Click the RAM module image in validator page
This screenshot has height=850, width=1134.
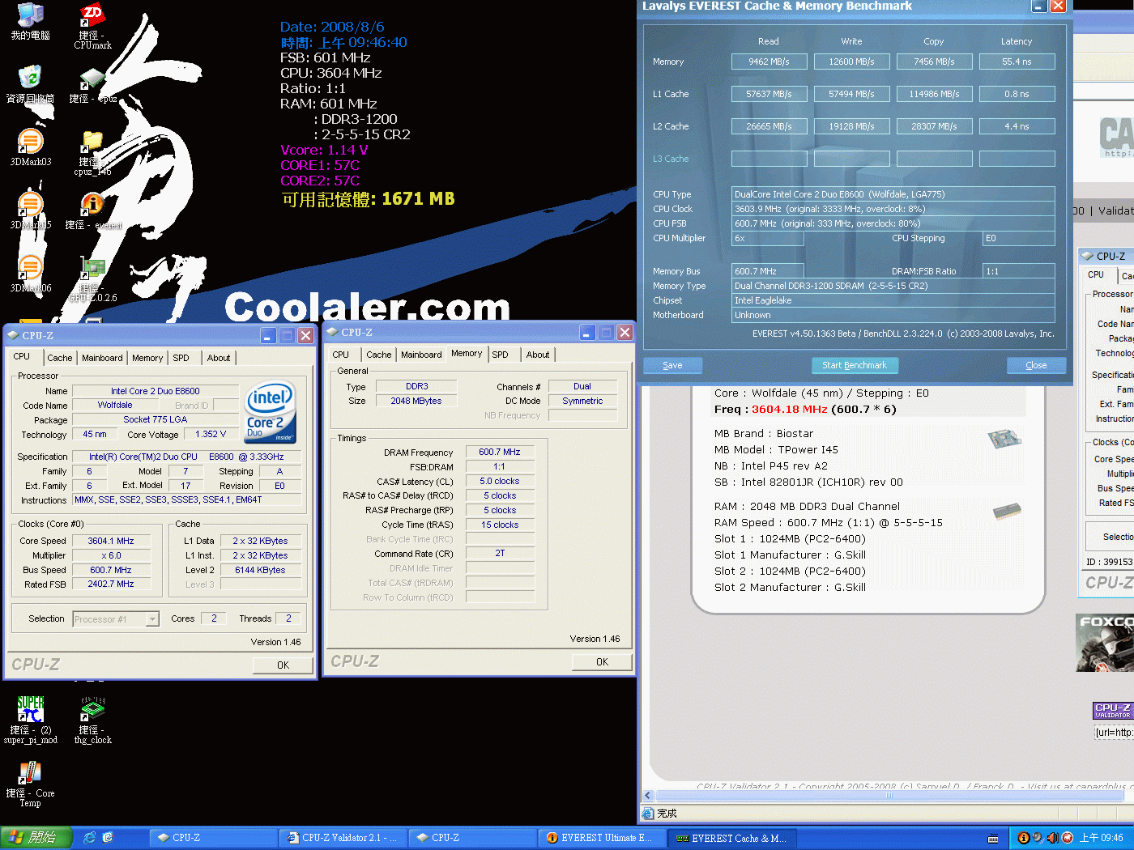click(1006, 512)
